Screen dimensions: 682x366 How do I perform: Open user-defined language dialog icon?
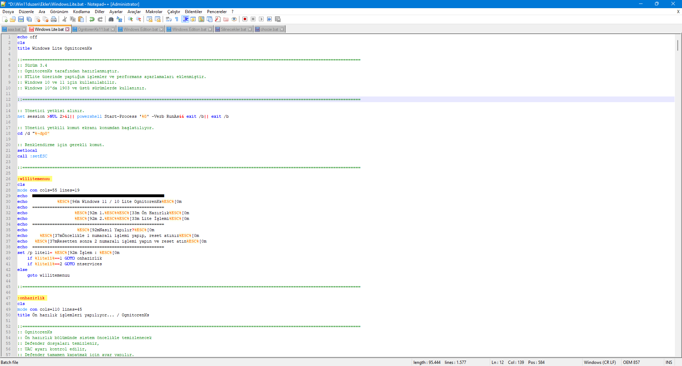(x=193, y=19)
